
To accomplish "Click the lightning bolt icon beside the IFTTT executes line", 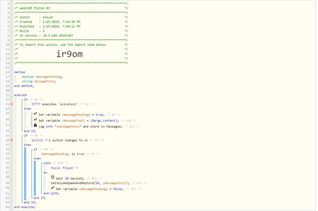I will (12, 104).
